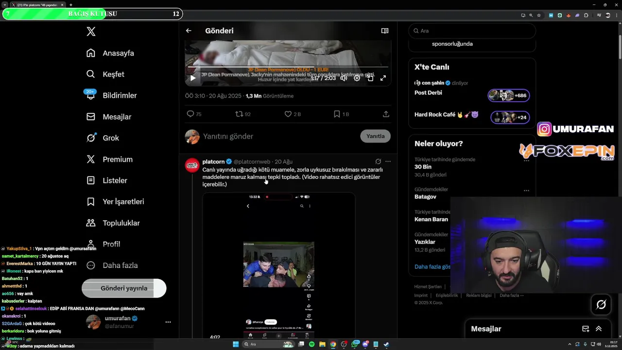
Task: Open Bildirimler notifications
Action: [x=111, y=95]
